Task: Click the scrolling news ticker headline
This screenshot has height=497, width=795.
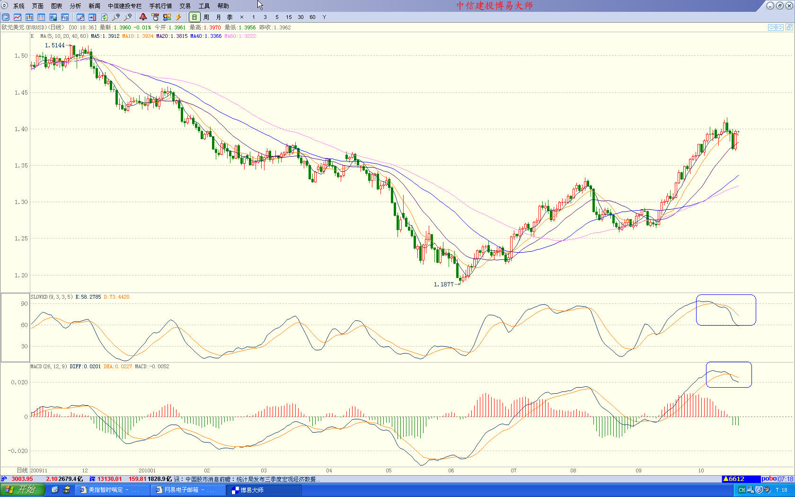Action: (247, 479)
